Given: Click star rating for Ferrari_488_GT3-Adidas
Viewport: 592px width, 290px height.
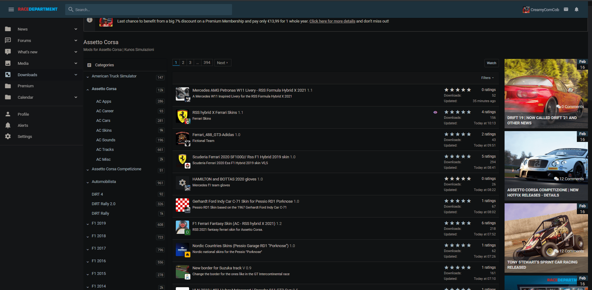Looking at the screenshot, I should tap(458, 134).
